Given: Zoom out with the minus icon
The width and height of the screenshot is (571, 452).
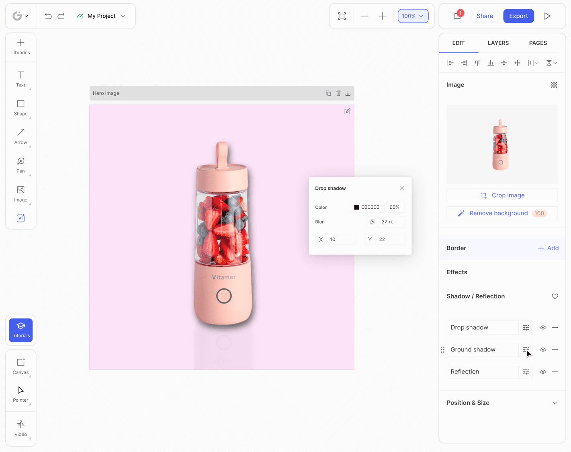Looking at the screenshot, I should (364, 16).
